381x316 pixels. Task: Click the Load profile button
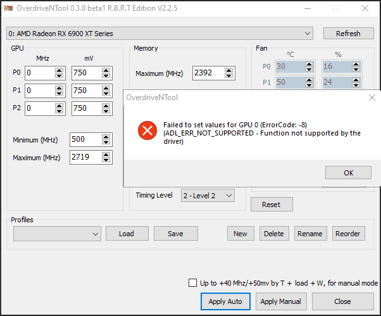(x=127, y=234)
